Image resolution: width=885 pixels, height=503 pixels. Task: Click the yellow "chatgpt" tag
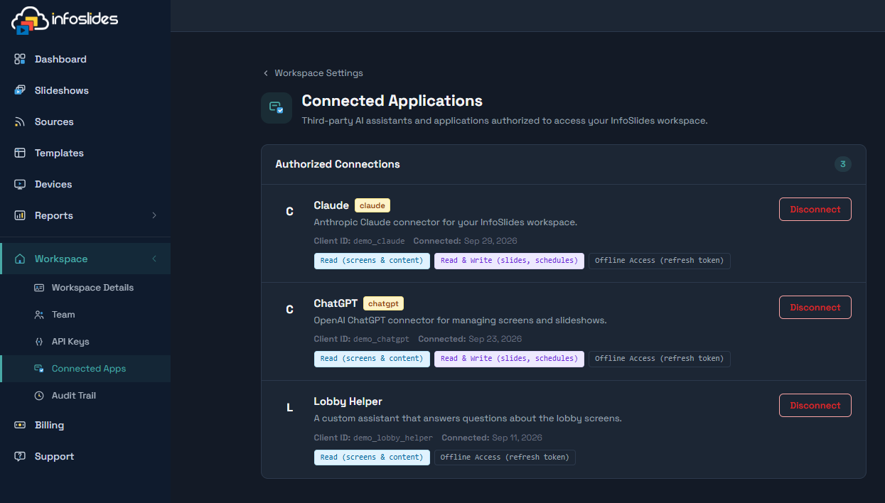(384, 303)
